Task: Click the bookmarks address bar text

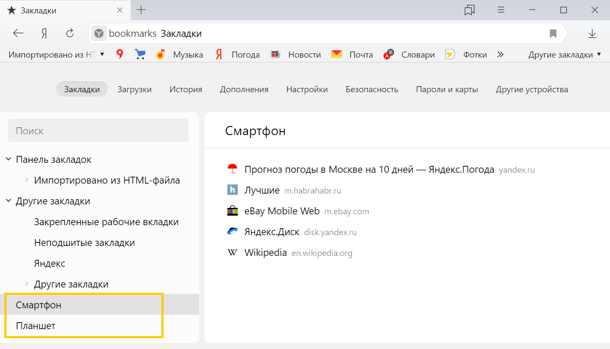Action: [155, 34]
